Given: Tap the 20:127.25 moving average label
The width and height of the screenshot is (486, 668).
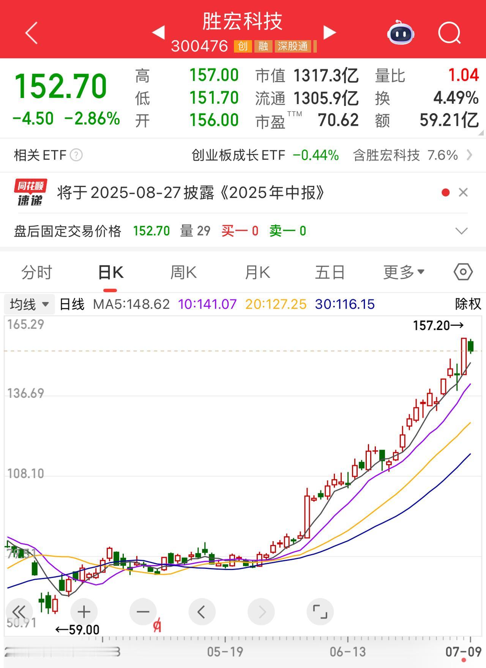Looking at the screenshot, I should click(276, 304).
